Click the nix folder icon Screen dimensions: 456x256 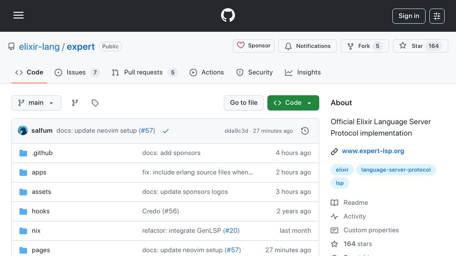point(23,231)
